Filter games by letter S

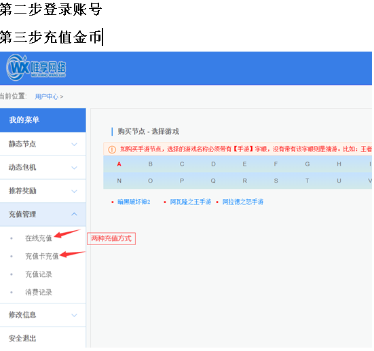(x=276, y=181)
